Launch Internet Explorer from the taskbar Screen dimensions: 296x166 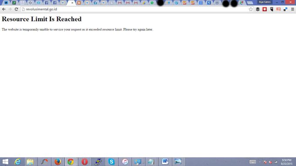pos(17,162)
